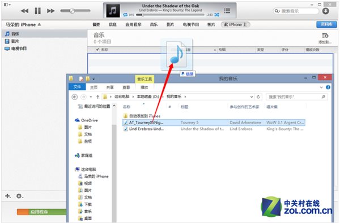340x223 pixels.
Task: Expand the address bar history dropdown
Action: (x=252, y=97)
